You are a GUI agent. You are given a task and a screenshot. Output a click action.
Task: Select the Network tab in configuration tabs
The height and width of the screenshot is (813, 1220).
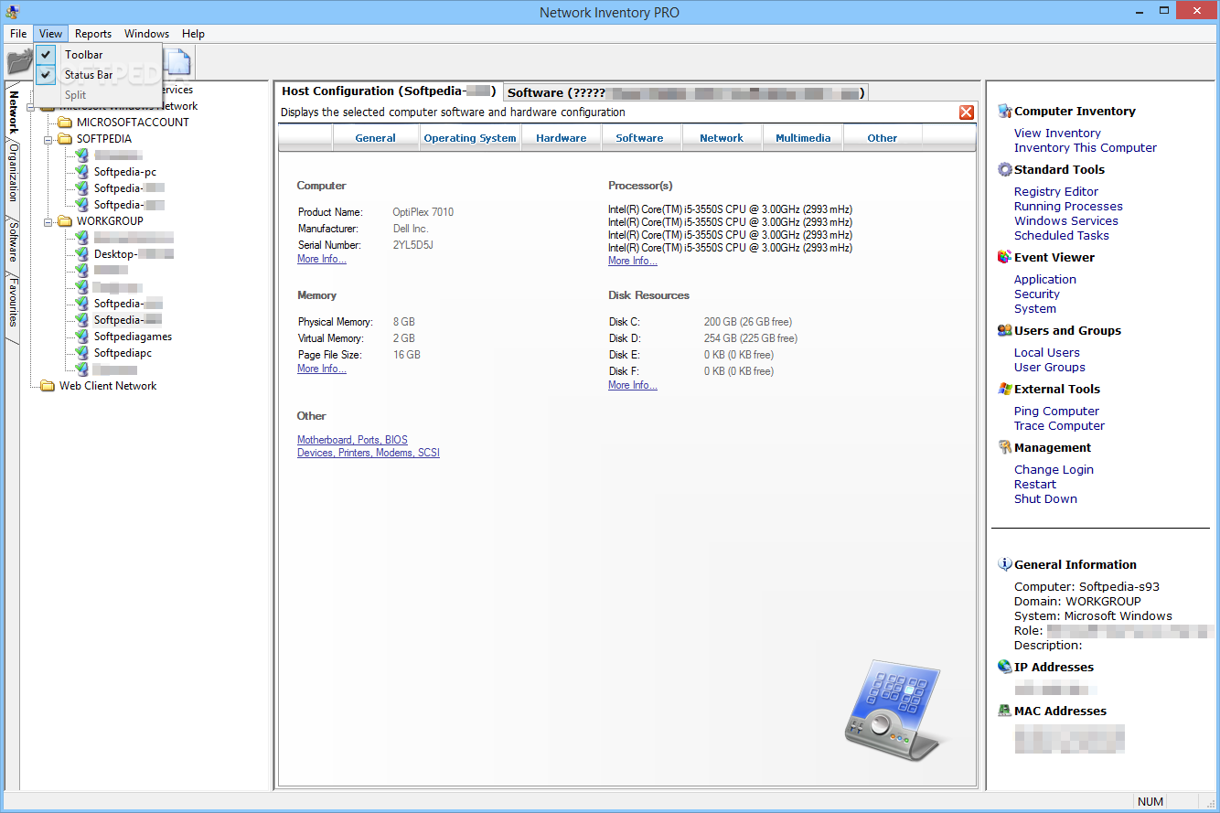pyautogui.click(x=722, y=138)
